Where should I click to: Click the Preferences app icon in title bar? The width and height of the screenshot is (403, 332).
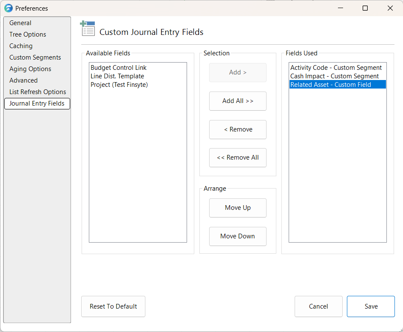[x=8, y=8]
